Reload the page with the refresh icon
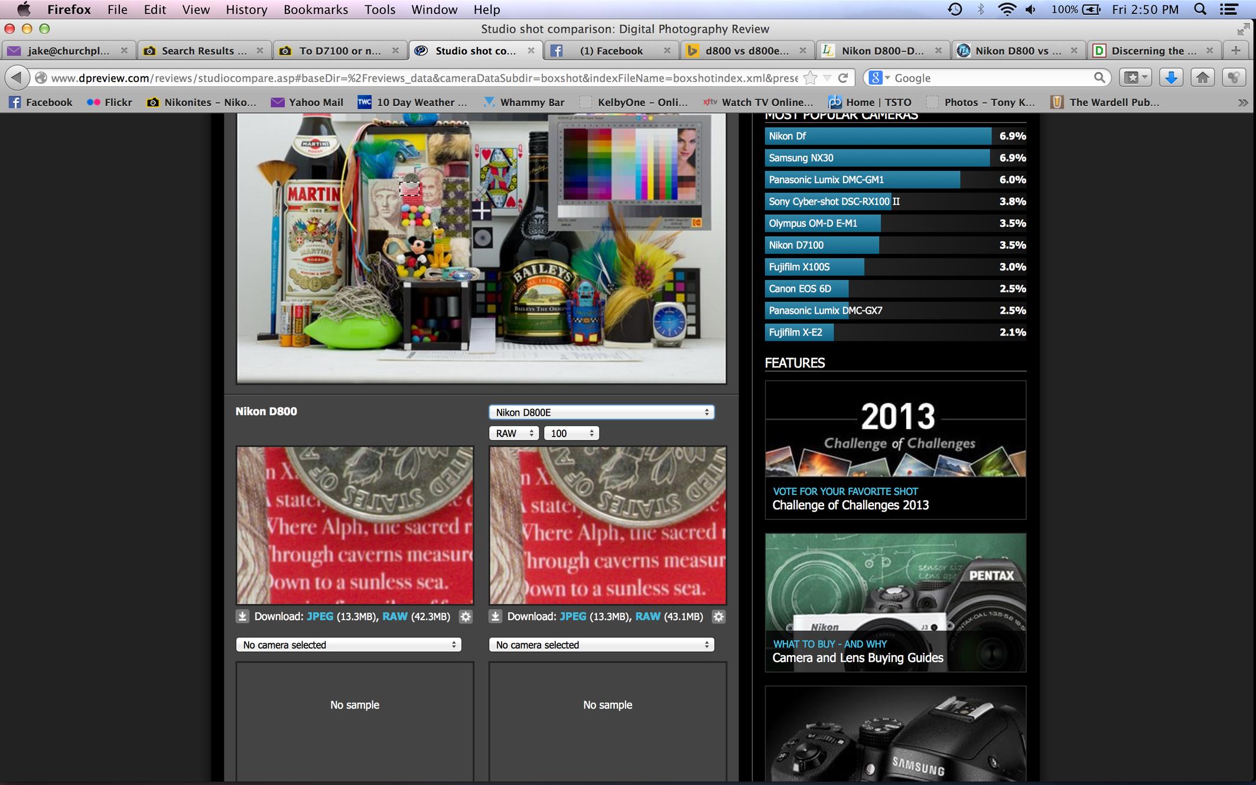Viewport: 1256px width, 785px height. tap(843, 77)
